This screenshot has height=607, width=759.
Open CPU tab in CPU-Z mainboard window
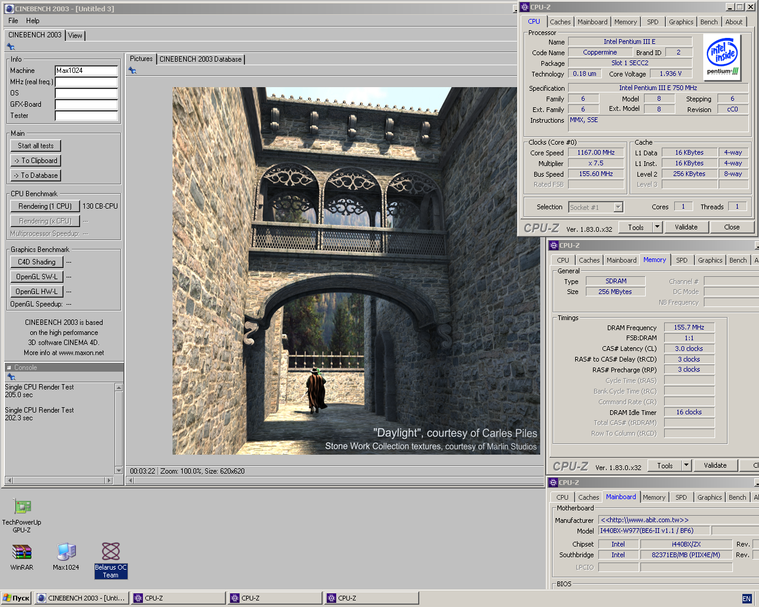click(x=563, y=497)
